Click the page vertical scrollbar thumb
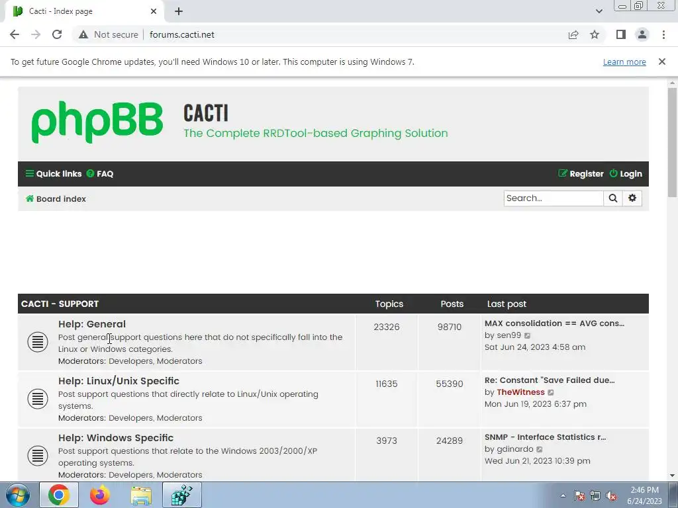 pos(672,143)
